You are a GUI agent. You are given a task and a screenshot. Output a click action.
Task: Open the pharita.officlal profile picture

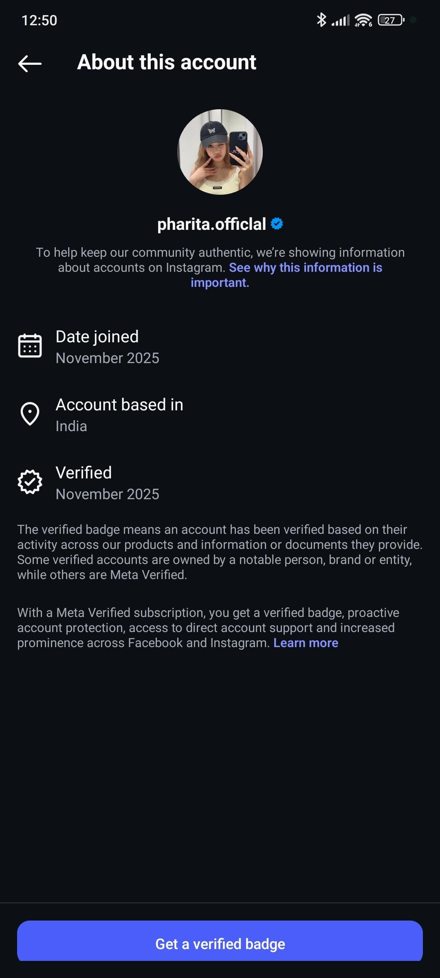pyautogui.click(x=220, y=152)
